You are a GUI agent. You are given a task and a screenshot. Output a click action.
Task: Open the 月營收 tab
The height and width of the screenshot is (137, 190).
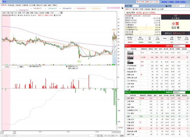click(x=54, y=5)
